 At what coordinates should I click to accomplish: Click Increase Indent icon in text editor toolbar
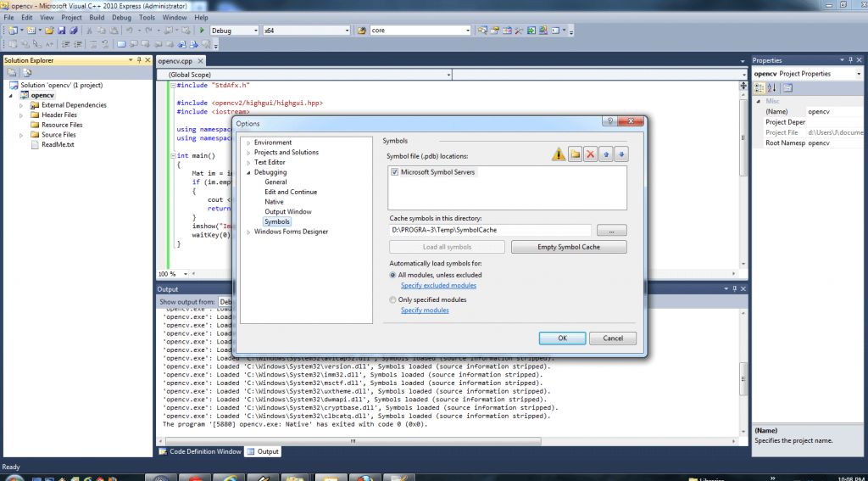point(78,44)
